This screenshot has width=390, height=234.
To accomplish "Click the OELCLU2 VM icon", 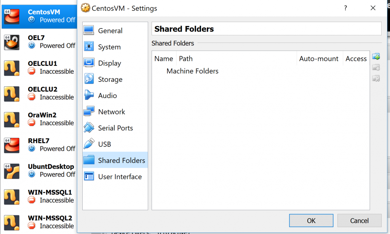I will (12, 94).
